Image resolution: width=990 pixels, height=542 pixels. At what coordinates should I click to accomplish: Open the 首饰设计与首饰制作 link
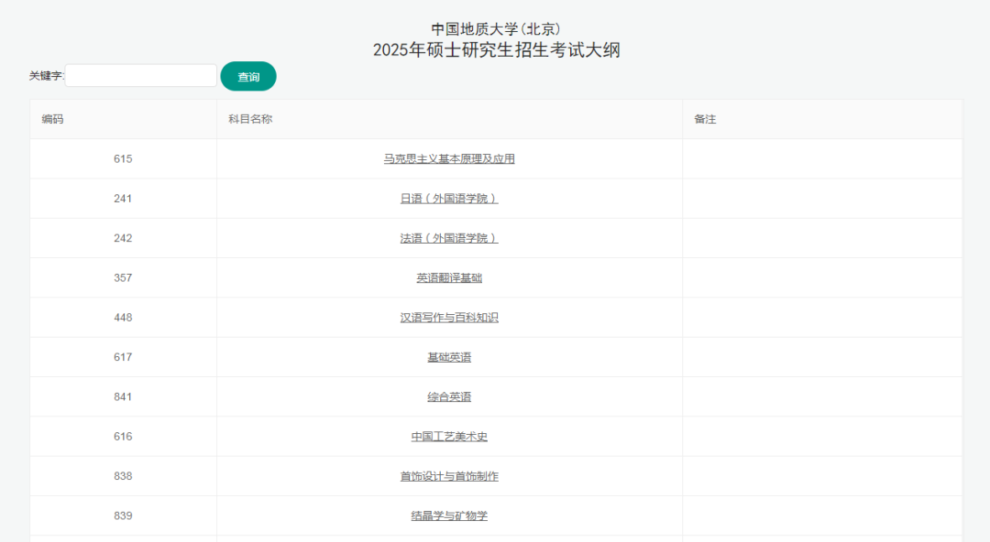coord(449,476)
